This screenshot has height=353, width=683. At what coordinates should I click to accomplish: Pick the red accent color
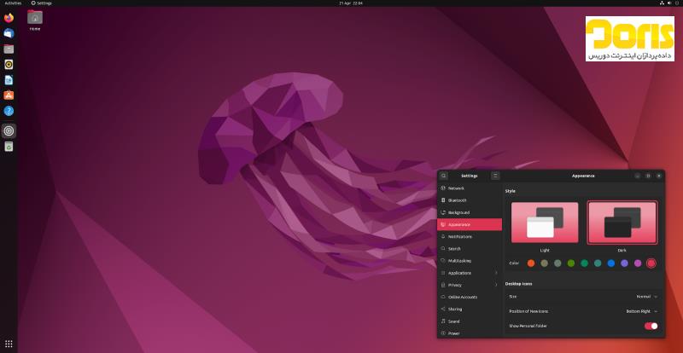pos(651,263)
